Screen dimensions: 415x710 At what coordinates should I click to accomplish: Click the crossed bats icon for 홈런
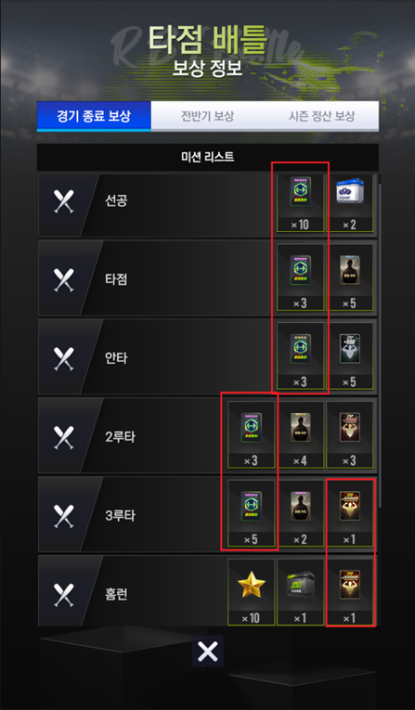click(64, 595)
